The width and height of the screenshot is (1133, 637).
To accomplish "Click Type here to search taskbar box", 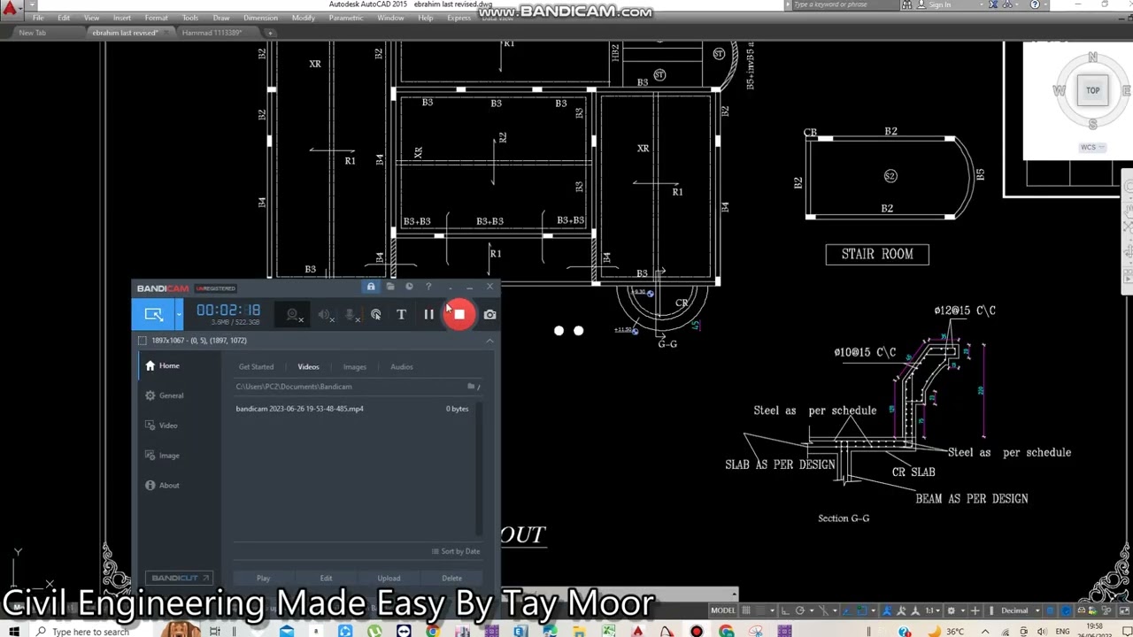I will [x=90, y=632].
